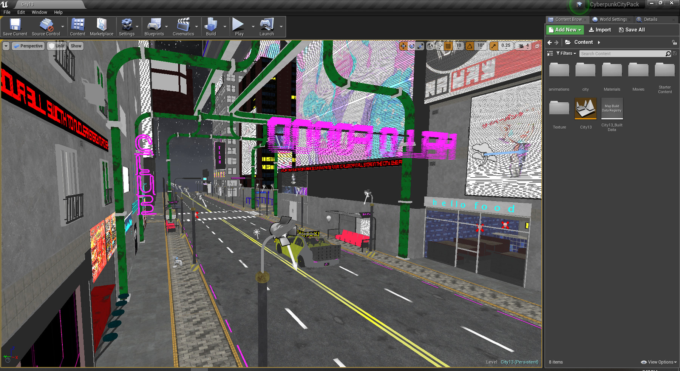
Task: Open the View Options dropdown
Action: click(659, 362)
